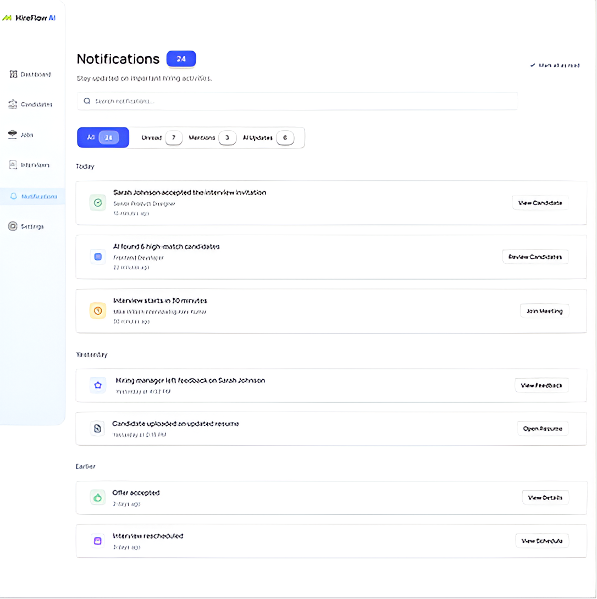Click Join Meeting button
Viewport: 597px width, 599px height.
click(544, 311)
